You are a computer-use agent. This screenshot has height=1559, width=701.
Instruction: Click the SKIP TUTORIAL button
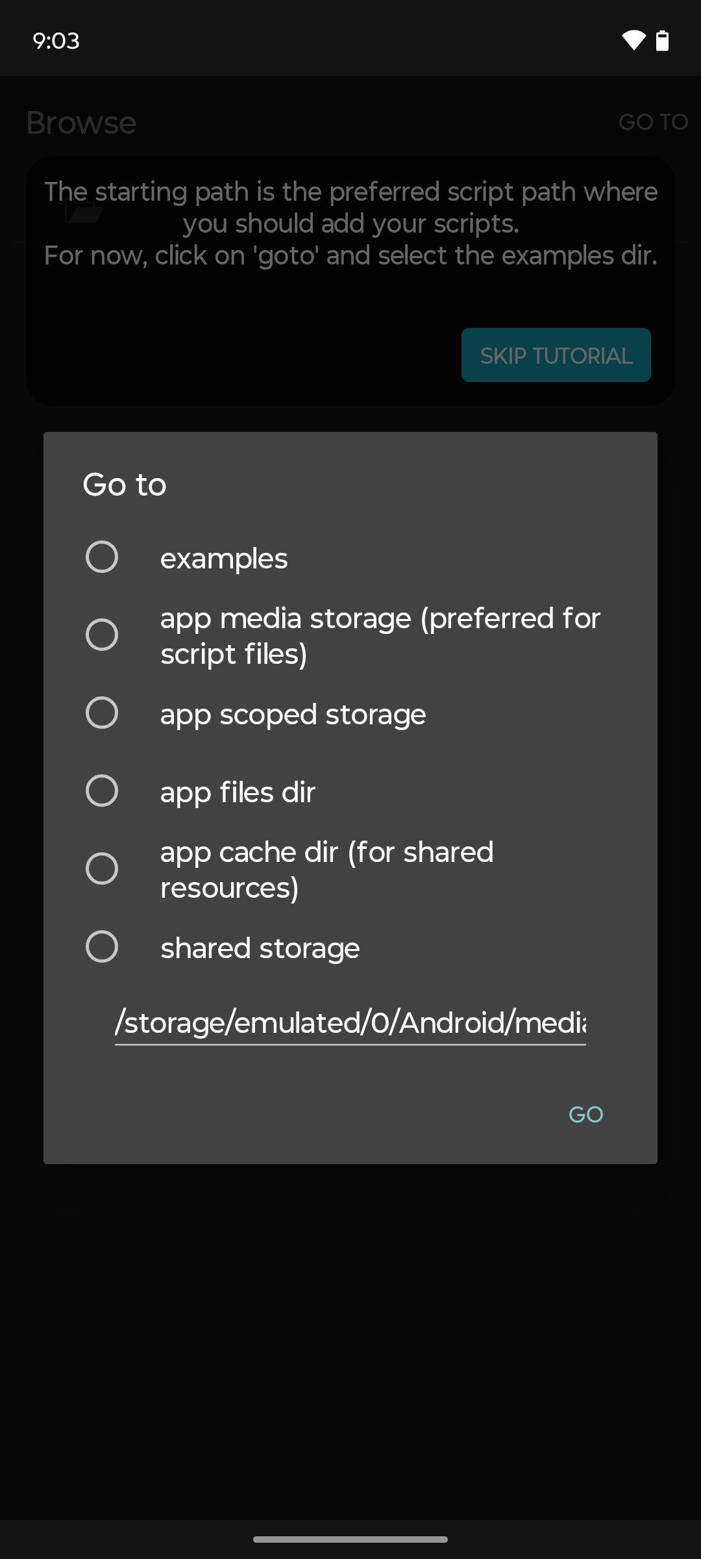[x=556, y=355]
